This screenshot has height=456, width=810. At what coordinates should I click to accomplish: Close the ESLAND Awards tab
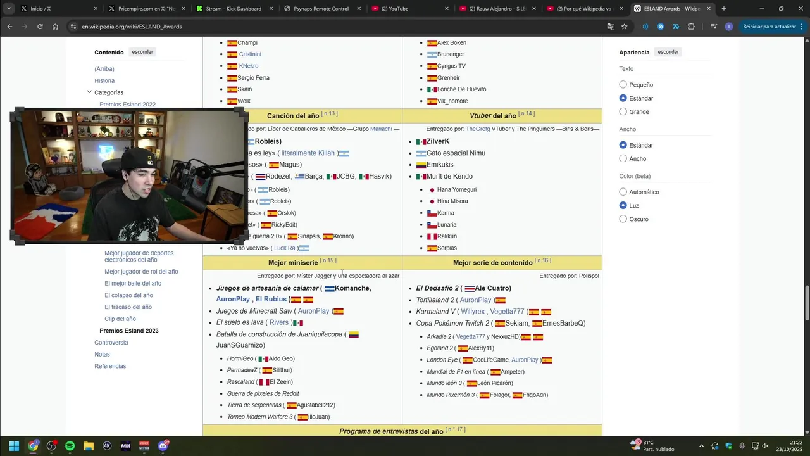[708, 9]
